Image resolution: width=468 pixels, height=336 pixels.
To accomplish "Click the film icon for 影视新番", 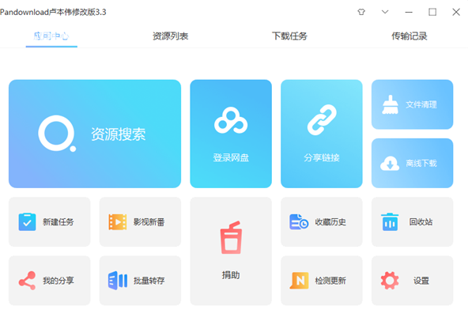I will pos(118,222).
